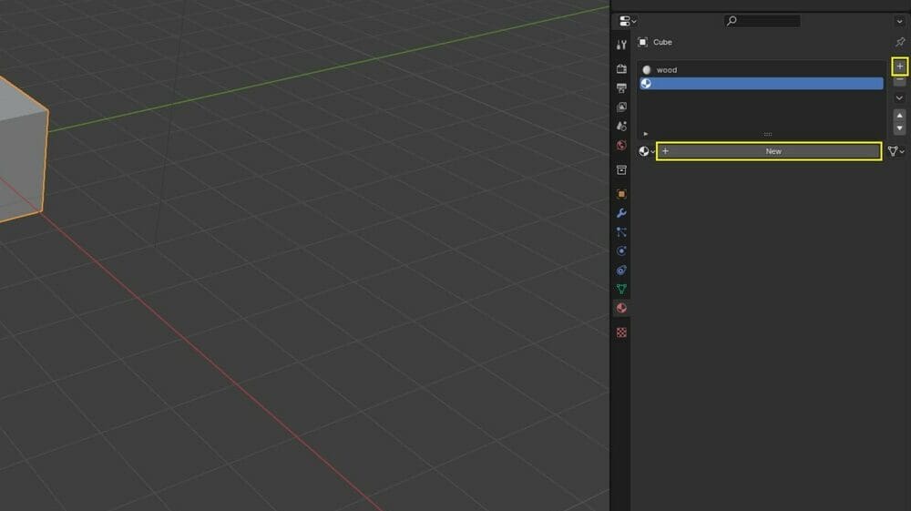
Task: Move material slot up
Action: (x=899, y=116)
